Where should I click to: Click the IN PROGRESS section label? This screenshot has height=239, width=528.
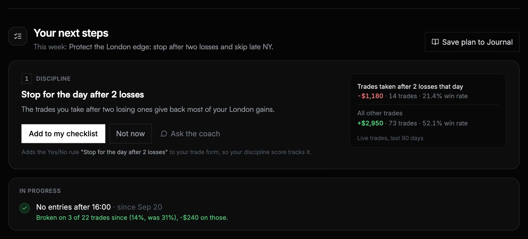[40, 191]
